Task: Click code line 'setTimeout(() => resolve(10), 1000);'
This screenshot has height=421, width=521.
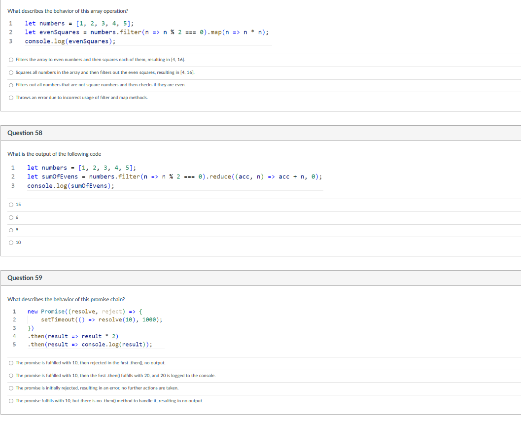Action: pyautogui.click(x=102, y=319)
